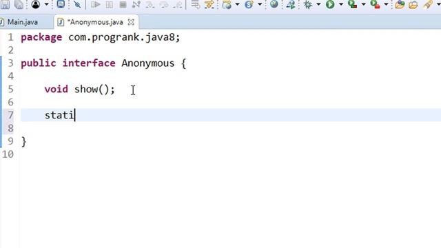Click the Suspend debug icon
The width and height of the screenshot is (441, 248).
[110, 4]
